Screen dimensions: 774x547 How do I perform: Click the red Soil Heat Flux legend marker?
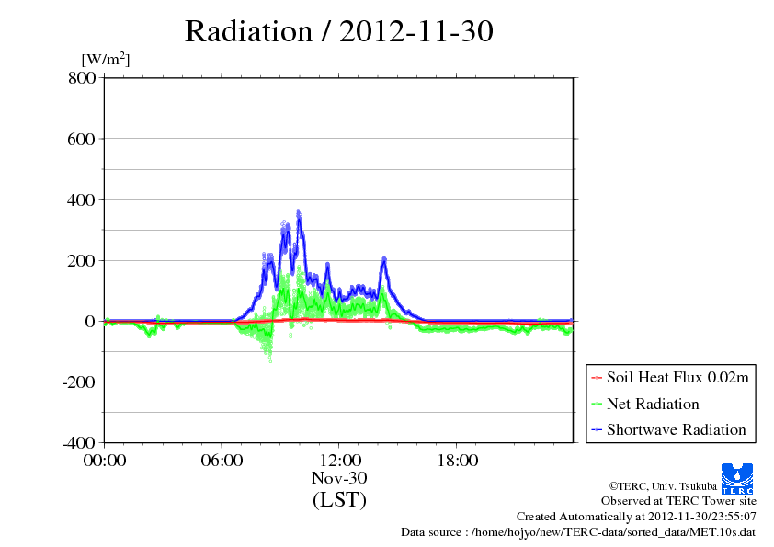coord(597,378)
